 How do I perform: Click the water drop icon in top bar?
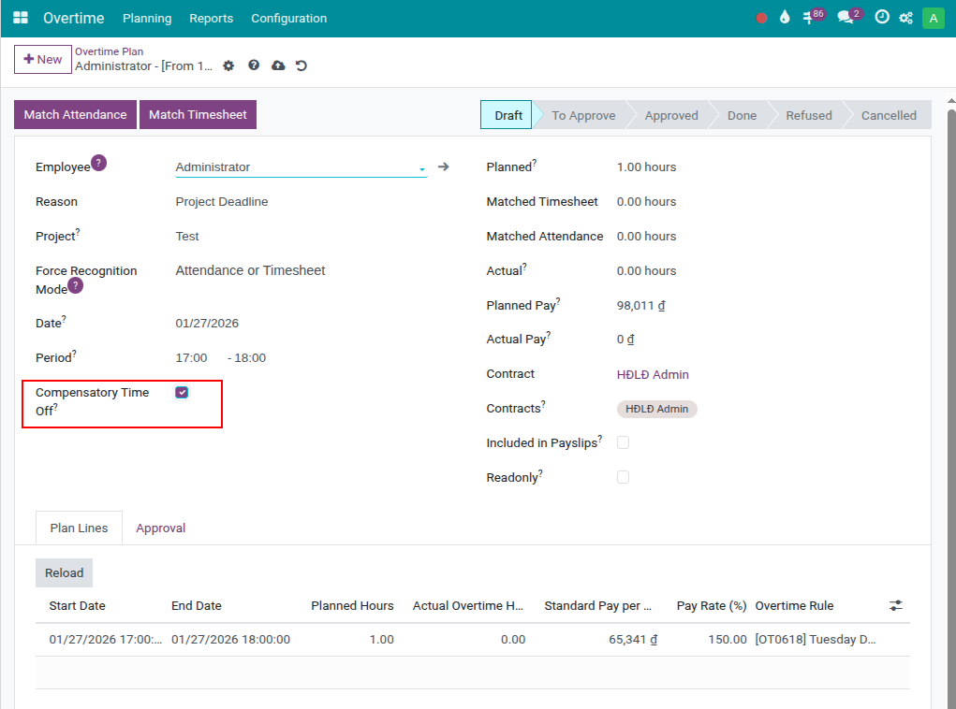784,16
